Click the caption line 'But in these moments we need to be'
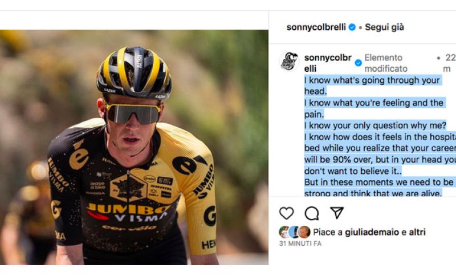 tap(378, 182)
